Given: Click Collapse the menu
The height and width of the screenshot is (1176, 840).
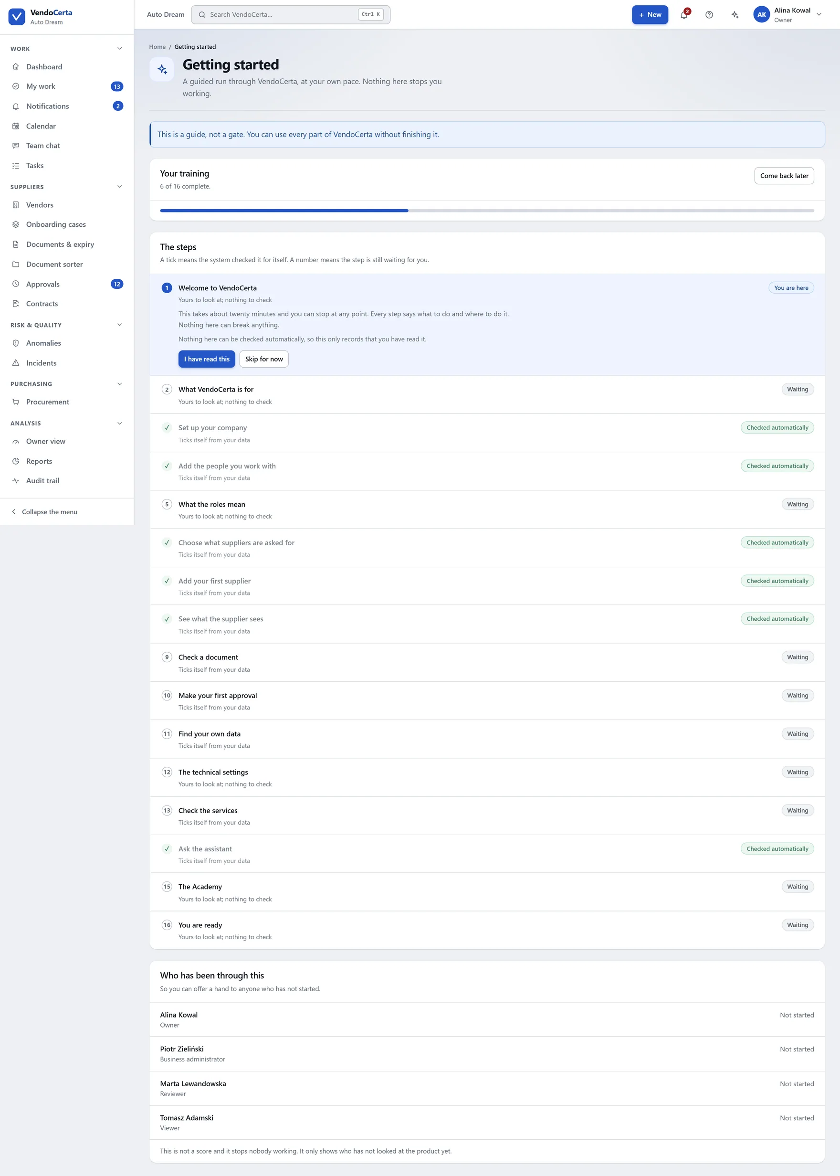Looking at the screenshot, I should [x=67, y=512].
